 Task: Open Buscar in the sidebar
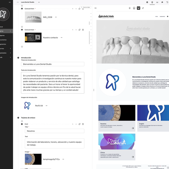(1, 27)
